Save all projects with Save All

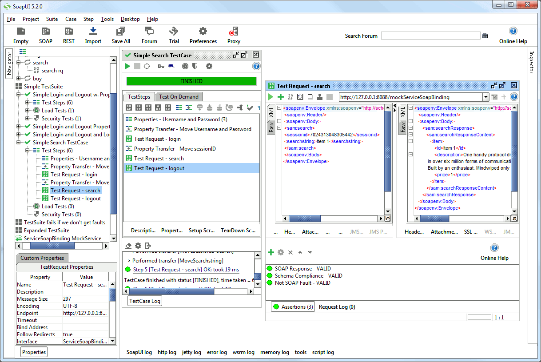pos(121,36)
